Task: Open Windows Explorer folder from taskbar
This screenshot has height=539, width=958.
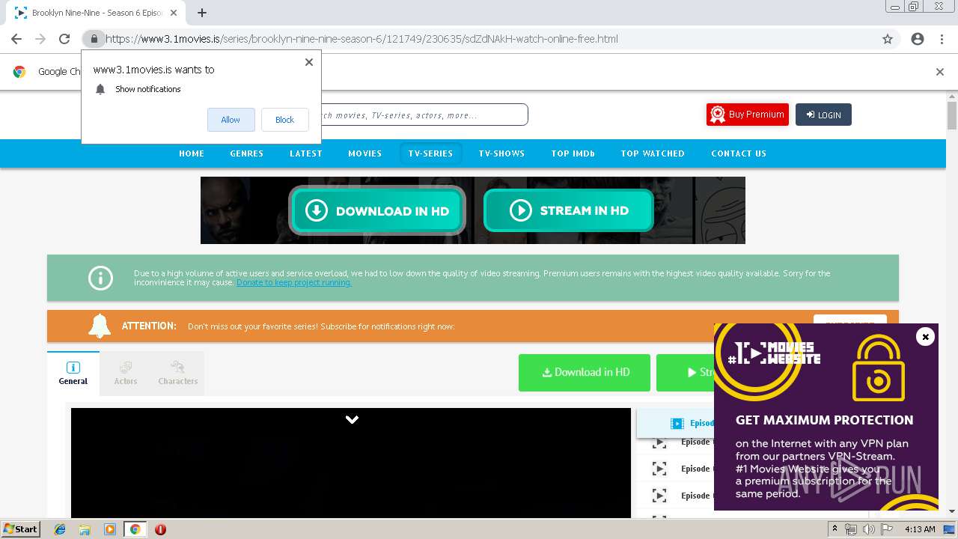Action: pos(85,529)
